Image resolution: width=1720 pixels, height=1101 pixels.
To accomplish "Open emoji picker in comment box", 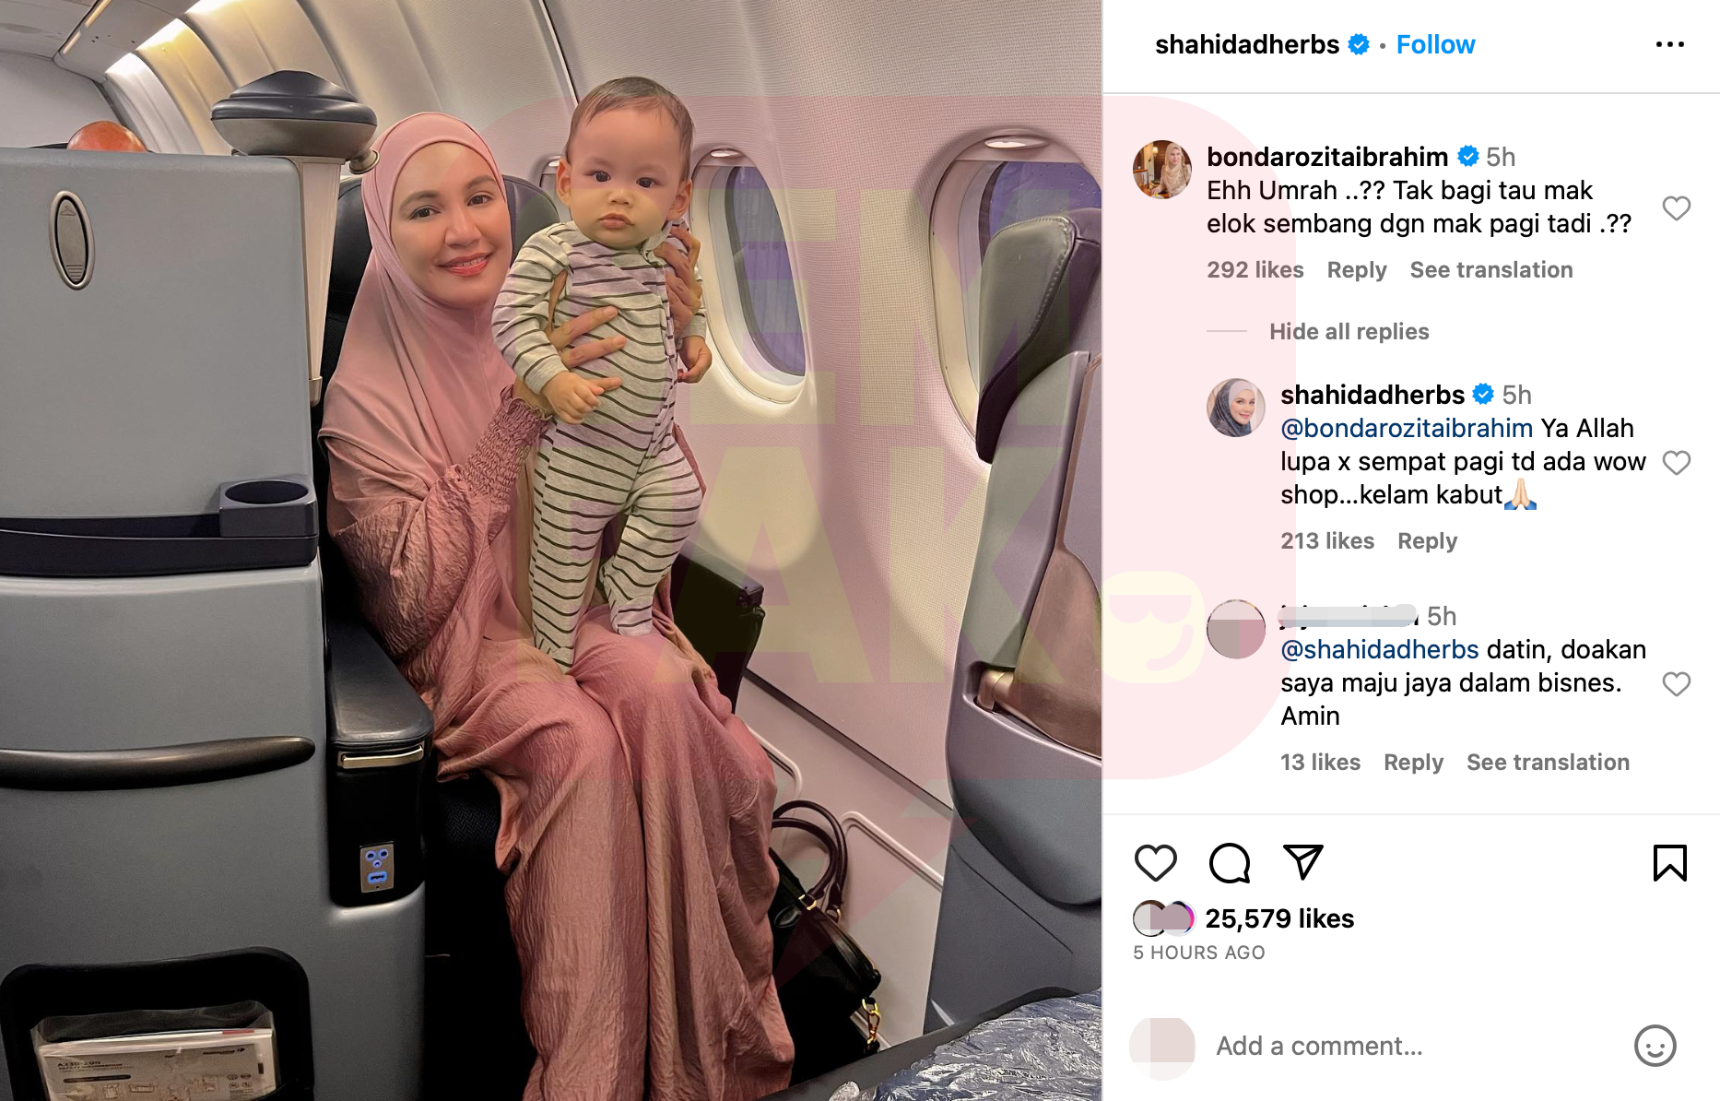I will coord(1655,1046).
